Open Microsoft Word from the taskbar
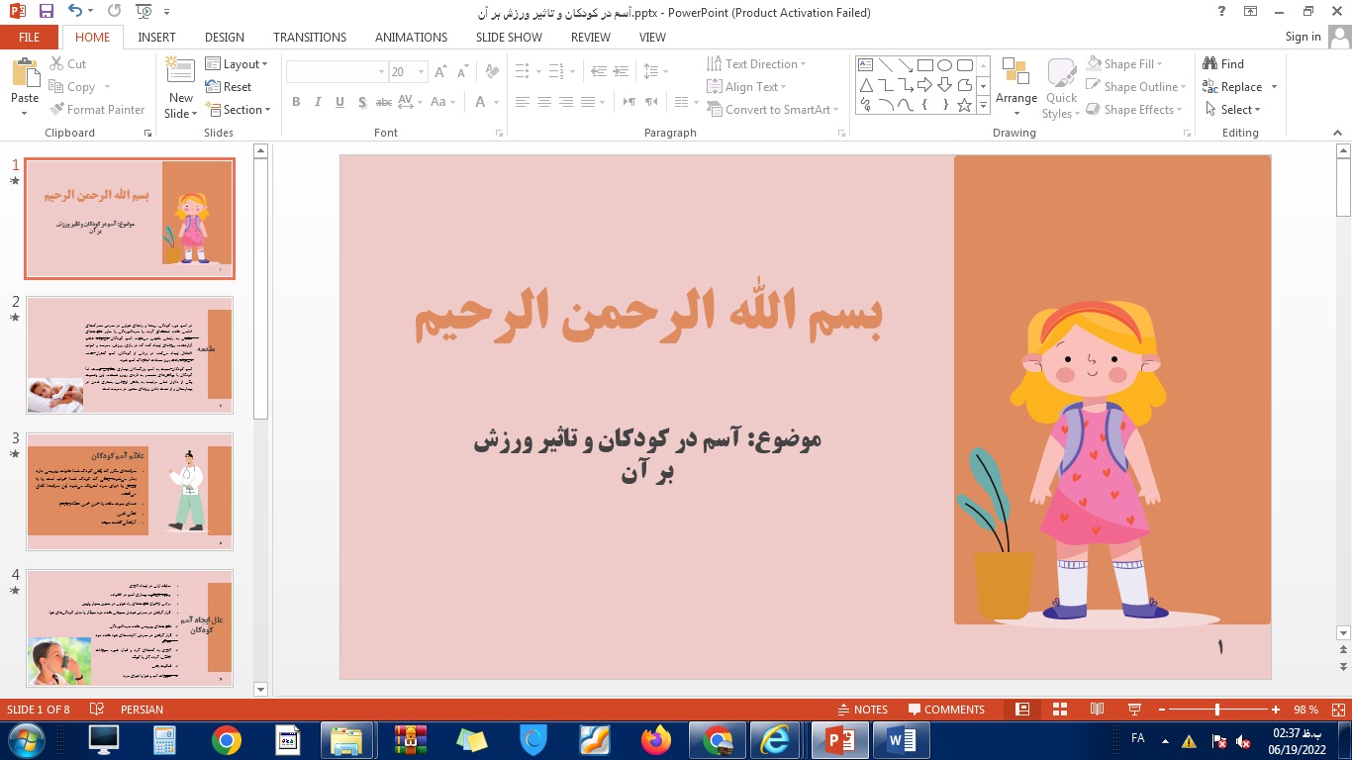The width and height of the screenshot is (1352, 760). [x=899, y=738]
